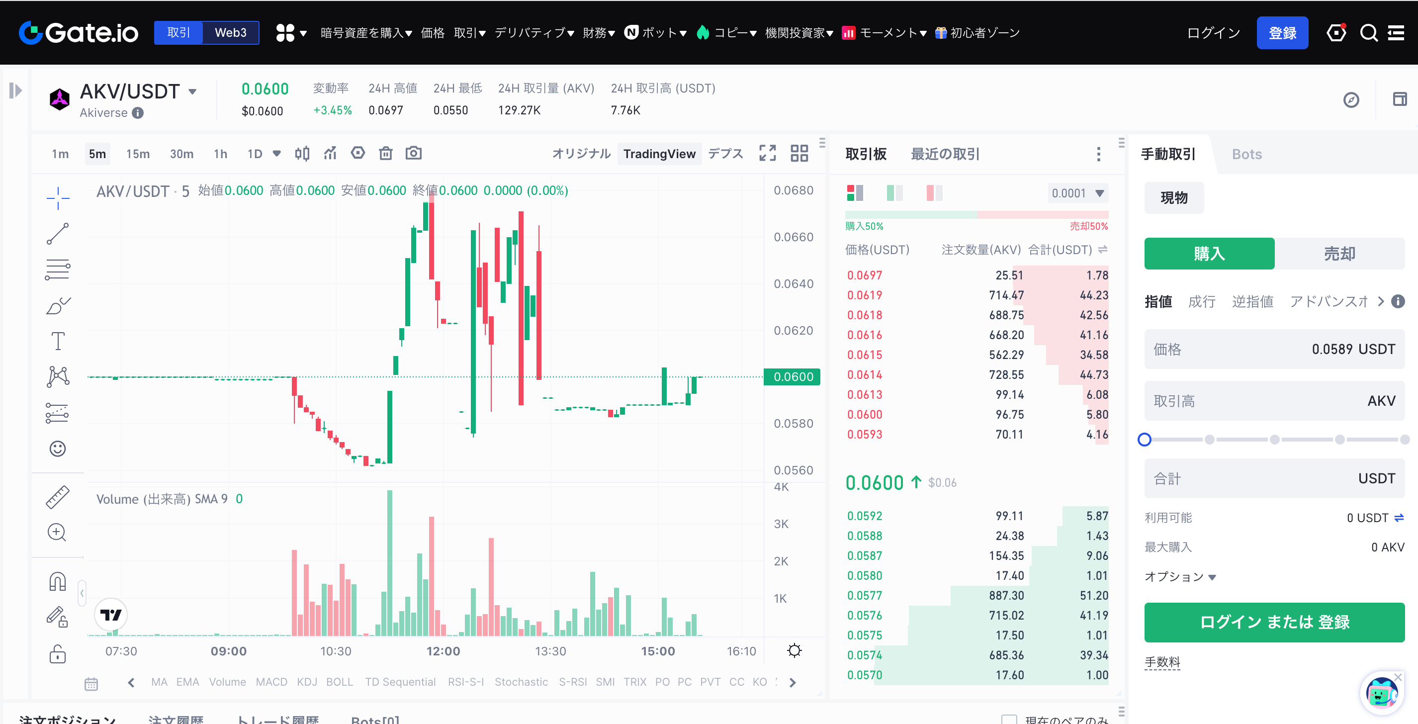Expand the オプション options section
This screenshot has width=1418, height=724.
[1180, 576]
